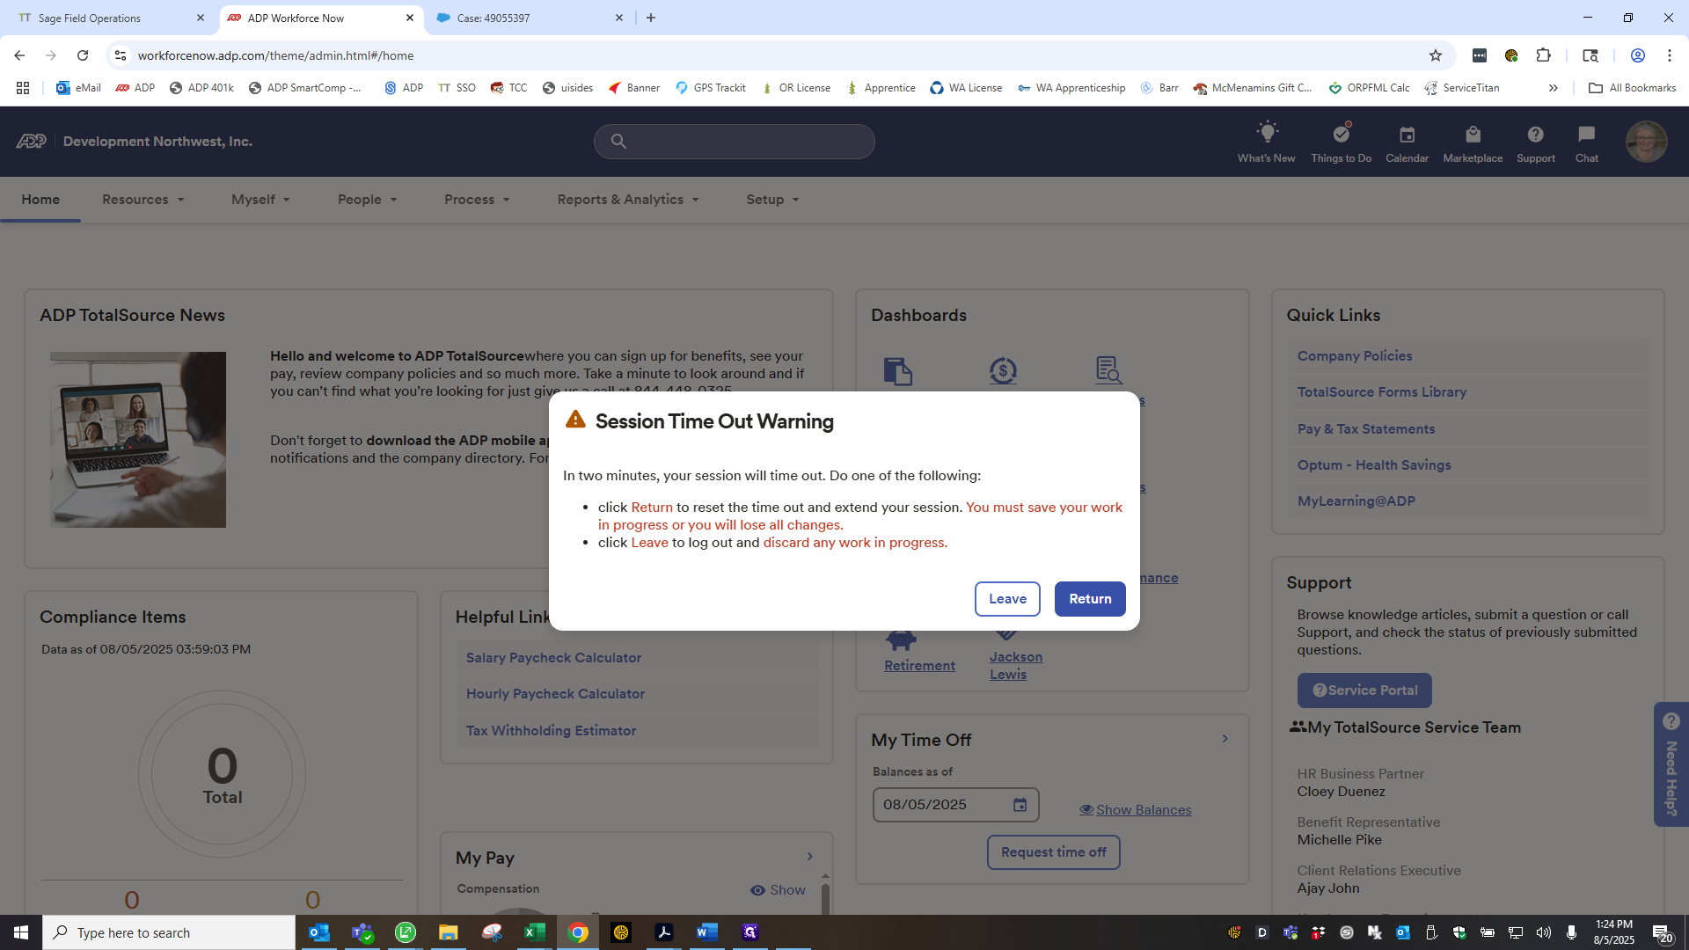Switch to Case: 49055397 tab

tap(530, 18)
